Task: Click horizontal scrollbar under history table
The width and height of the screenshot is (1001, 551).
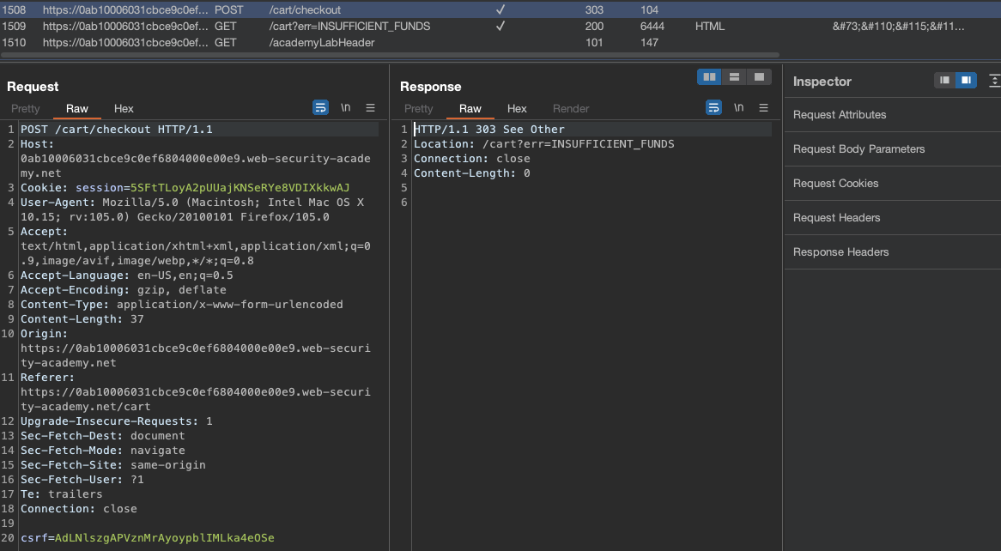Action: (x=391, y=55)
